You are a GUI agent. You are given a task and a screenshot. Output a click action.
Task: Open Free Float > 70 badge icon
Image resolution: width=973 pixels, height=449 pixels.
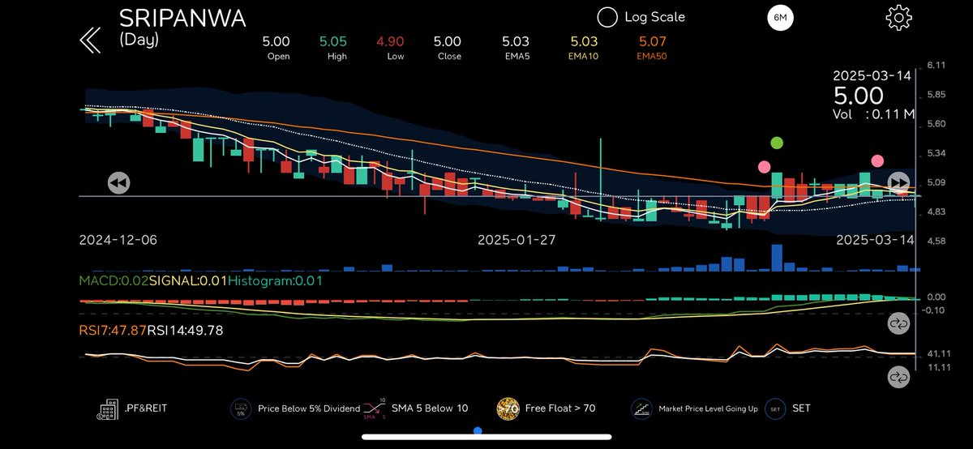tap(508, 408)
